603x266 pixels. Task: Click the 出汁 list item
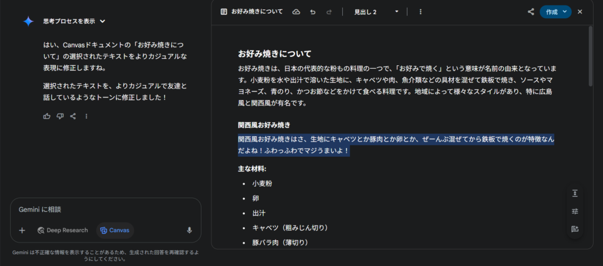[259, 213]
